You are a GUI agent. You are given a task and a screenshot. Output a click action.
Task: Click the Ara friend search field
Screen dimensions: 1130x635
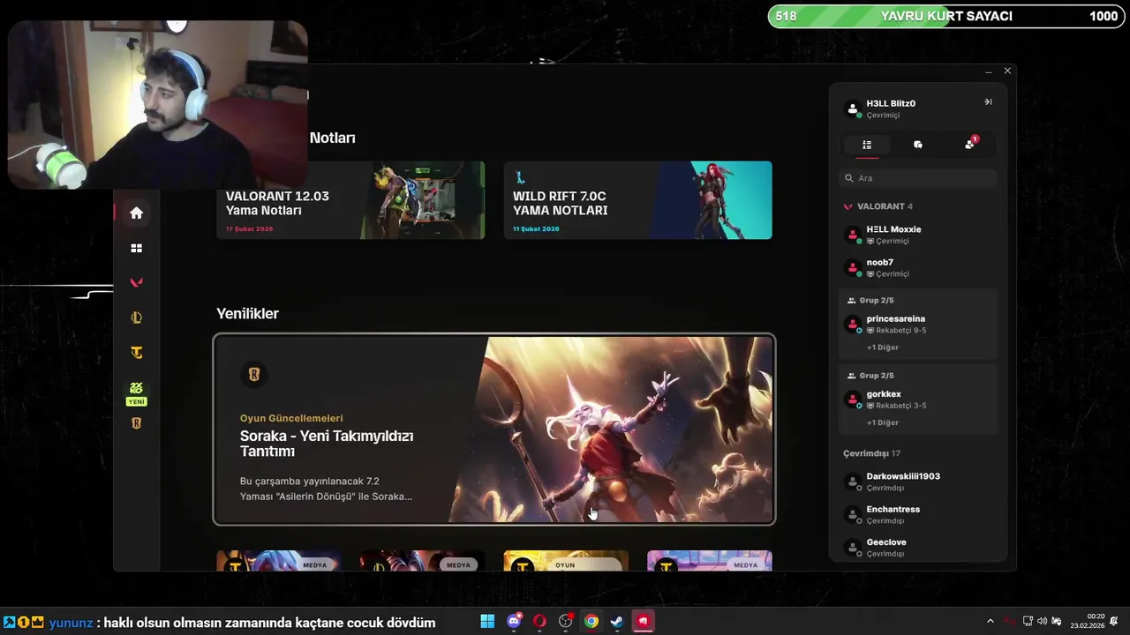[x=918, y=178]
